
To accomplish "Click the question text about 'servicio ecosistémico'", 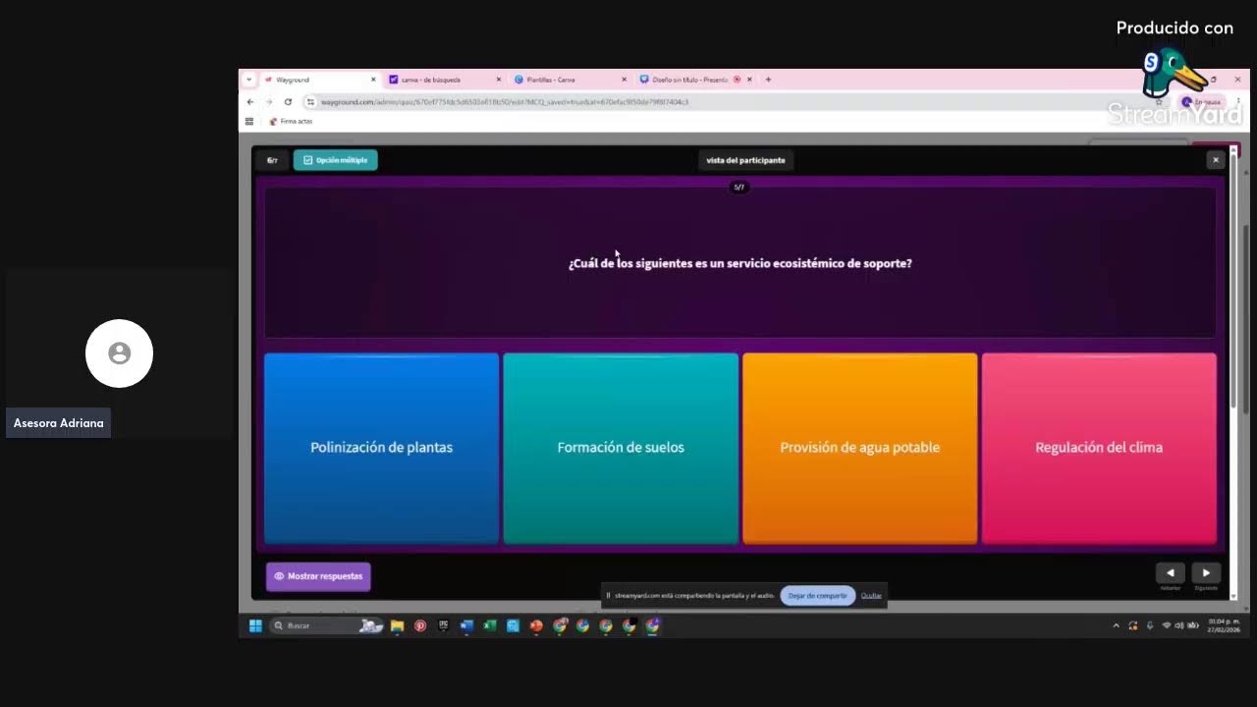I will click(740, 263).
